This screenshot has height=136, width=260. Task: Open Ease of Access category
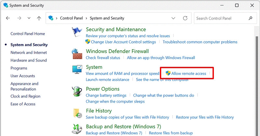click(x=23, y=104)
